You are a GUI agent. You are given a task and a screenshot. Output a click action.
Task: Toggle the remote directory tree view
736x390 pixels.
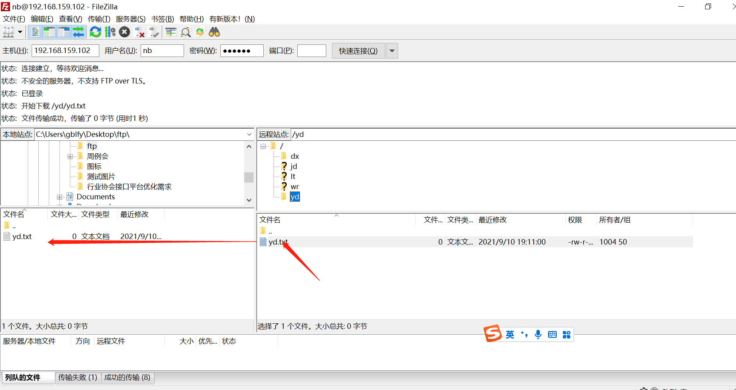tap(64, 32)
